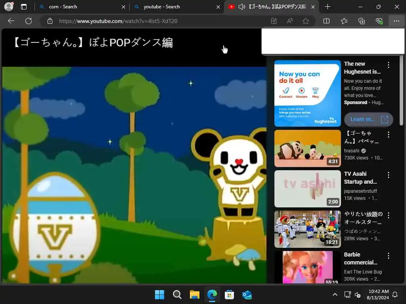The height and width of the screenshot is (304, 406).
Task: View site information lock icon
Action: (x=50, y=21)
